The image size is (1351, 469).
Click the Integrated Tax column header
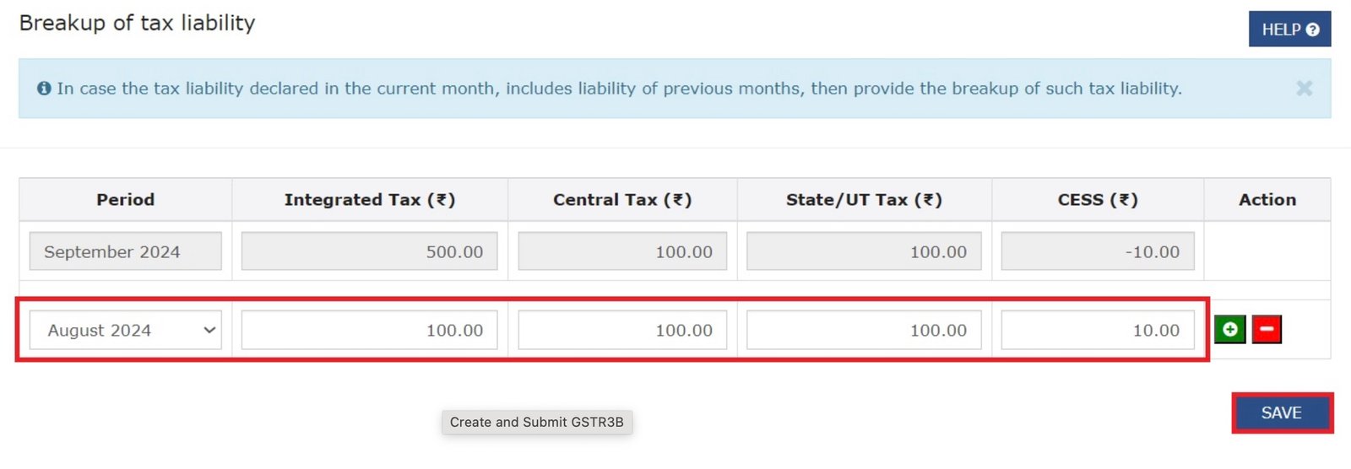[x=370, y=200]
